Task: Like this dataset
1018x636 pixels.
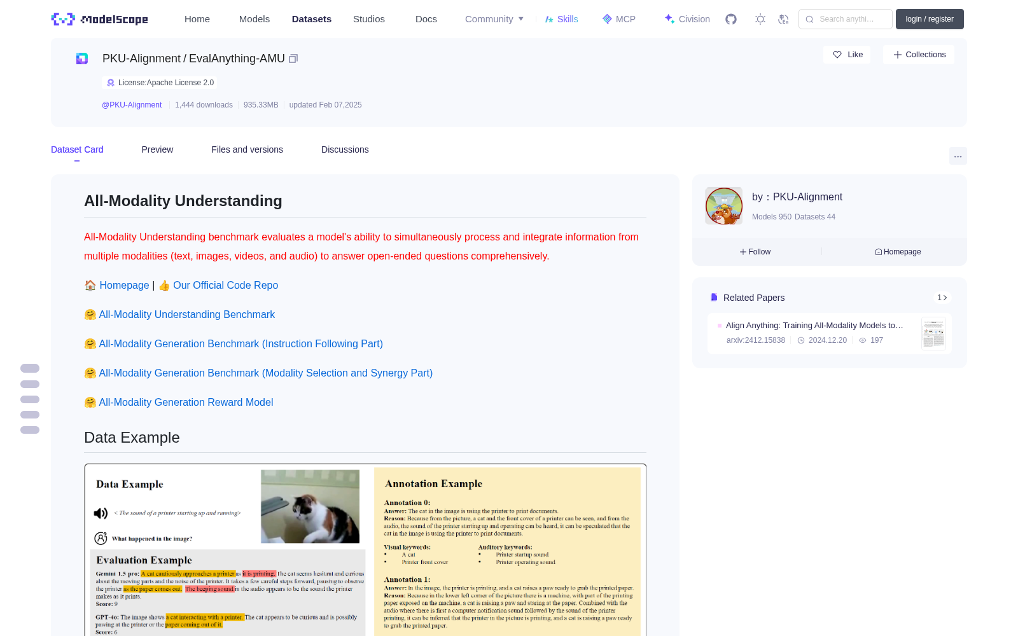Action: point(847,55)
